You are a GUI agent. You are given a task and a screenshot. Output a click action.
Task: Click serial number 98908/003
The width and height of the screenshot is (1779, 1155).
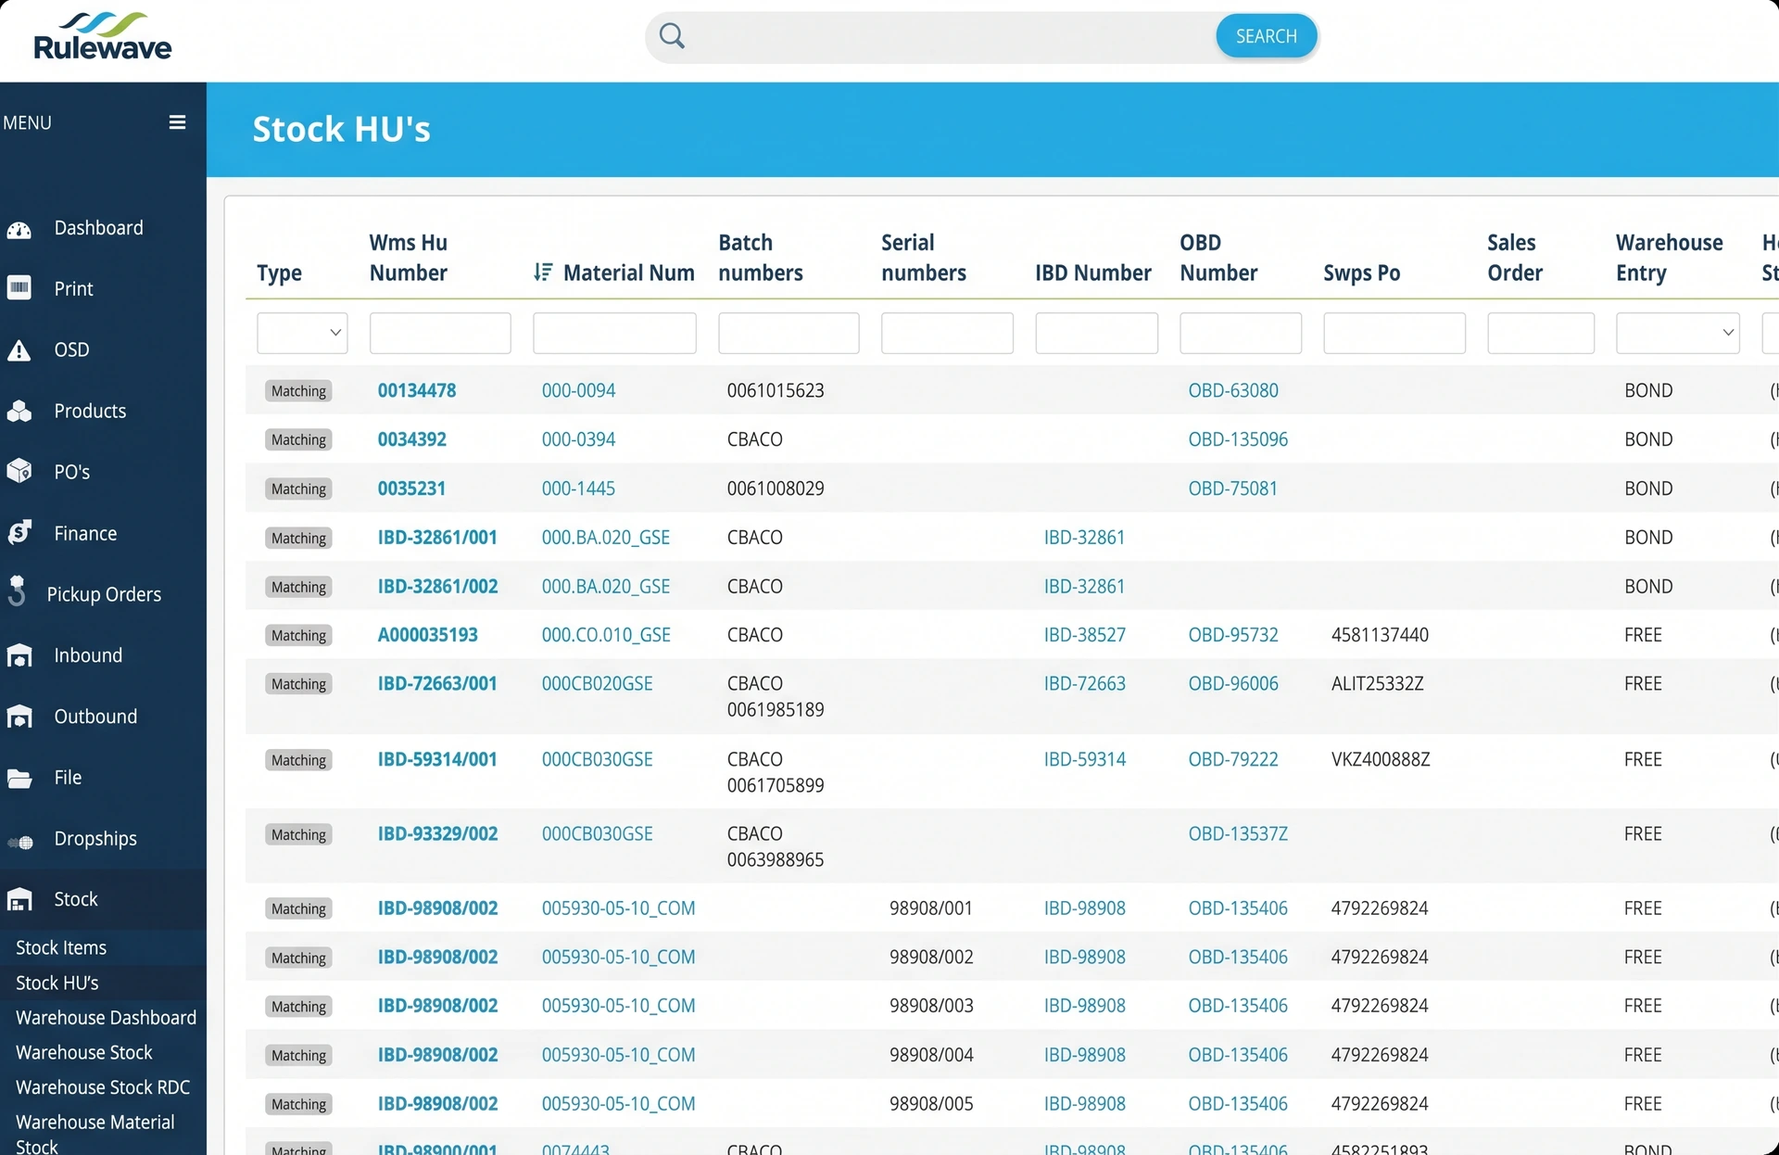931,1006
